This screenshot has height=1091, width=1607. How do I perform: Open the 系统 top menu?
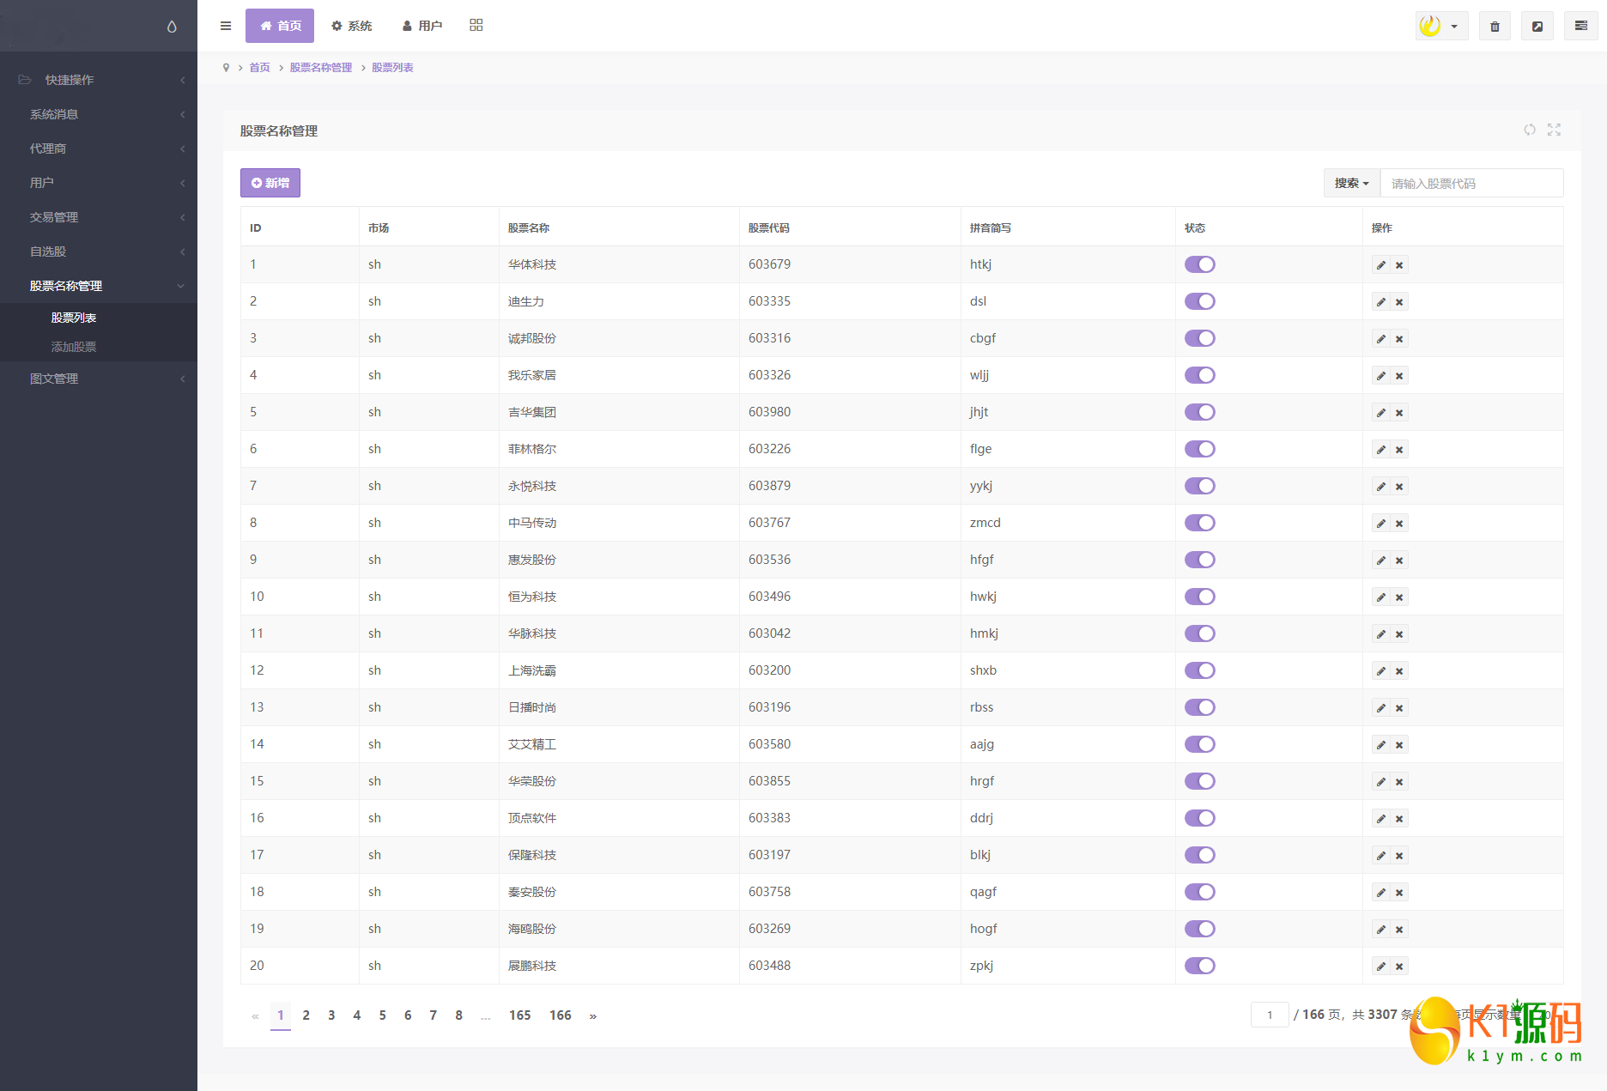(x=352, y=26)
